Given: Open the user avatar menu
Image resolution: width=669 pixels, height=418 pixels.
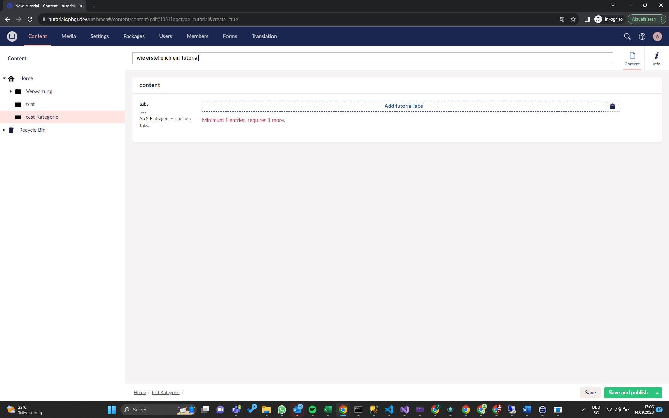Looking at the screenshot, I should pos(657,36).
